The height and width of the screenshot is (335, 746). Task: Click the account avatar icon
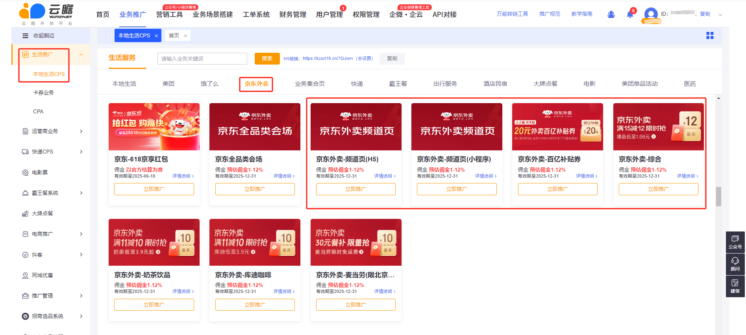click(651, 15)
